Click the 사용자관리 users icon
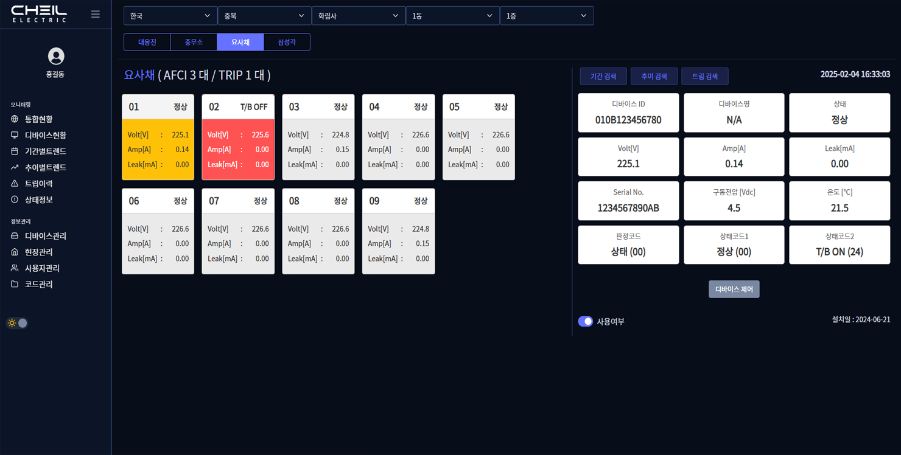Image resolution: width=901 pixels, height=455 pixels. pos(15,268)
